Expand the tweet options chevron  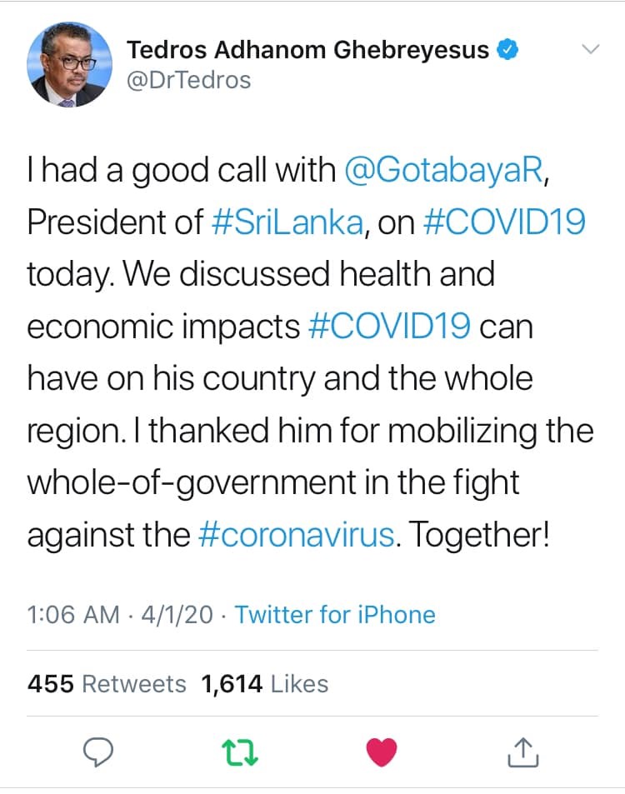590,50
